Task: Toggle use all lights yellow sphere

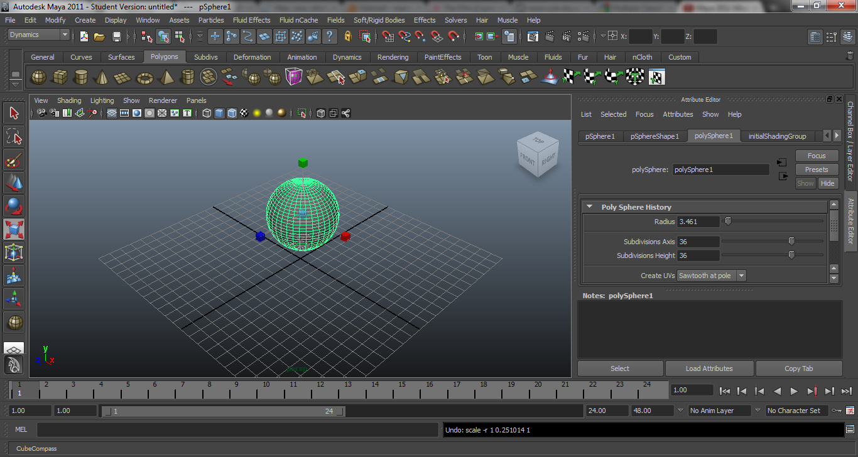Action: 257,113
